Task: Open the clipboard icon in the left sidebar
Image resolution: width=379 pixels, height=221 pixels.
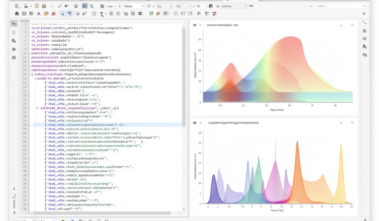Action: pyautogui.click(x=14, y=32)
